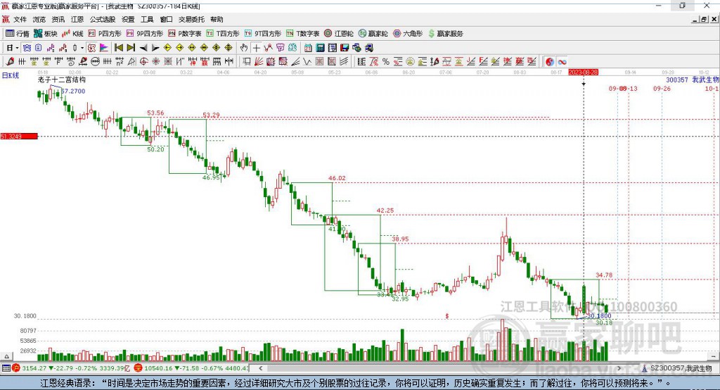
Task: Click the blue infinity loop icon
Action: point(562,62)
